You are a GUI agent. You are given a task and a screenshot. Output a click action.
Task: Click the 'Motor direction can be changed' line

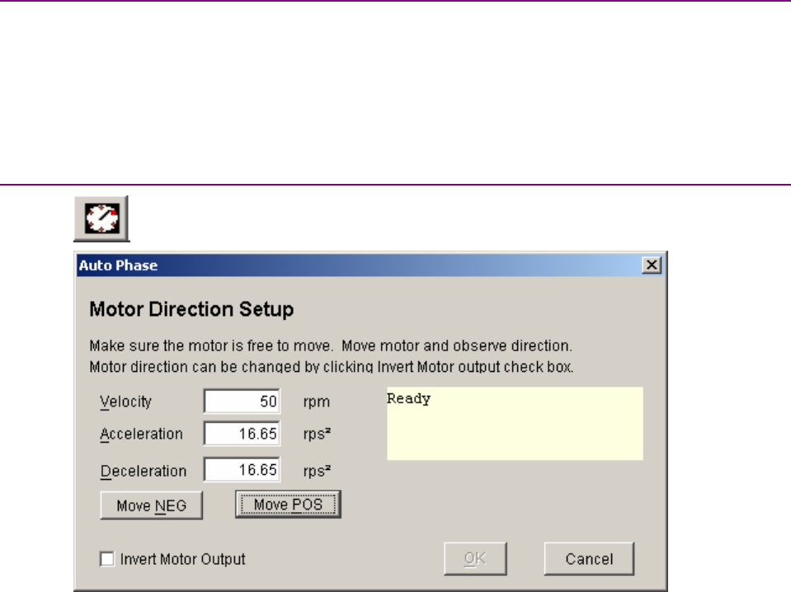(332, 367)
